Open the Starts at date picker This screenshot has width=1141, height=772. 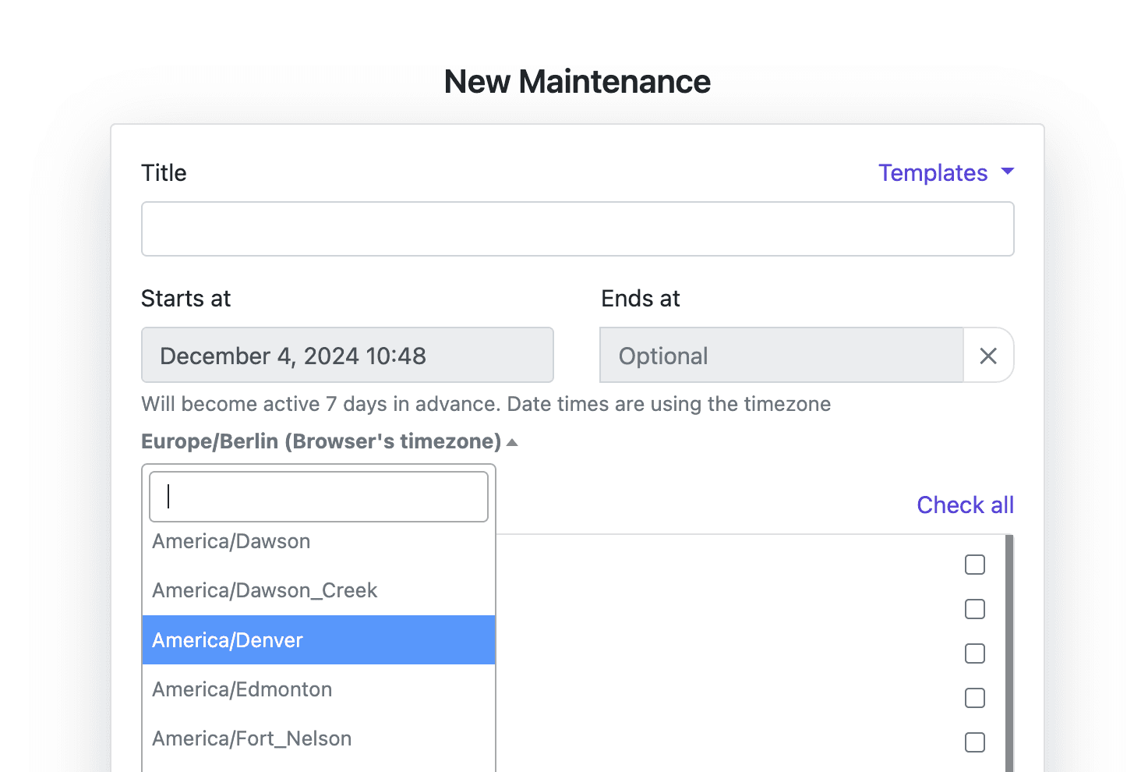coord(347,355)
